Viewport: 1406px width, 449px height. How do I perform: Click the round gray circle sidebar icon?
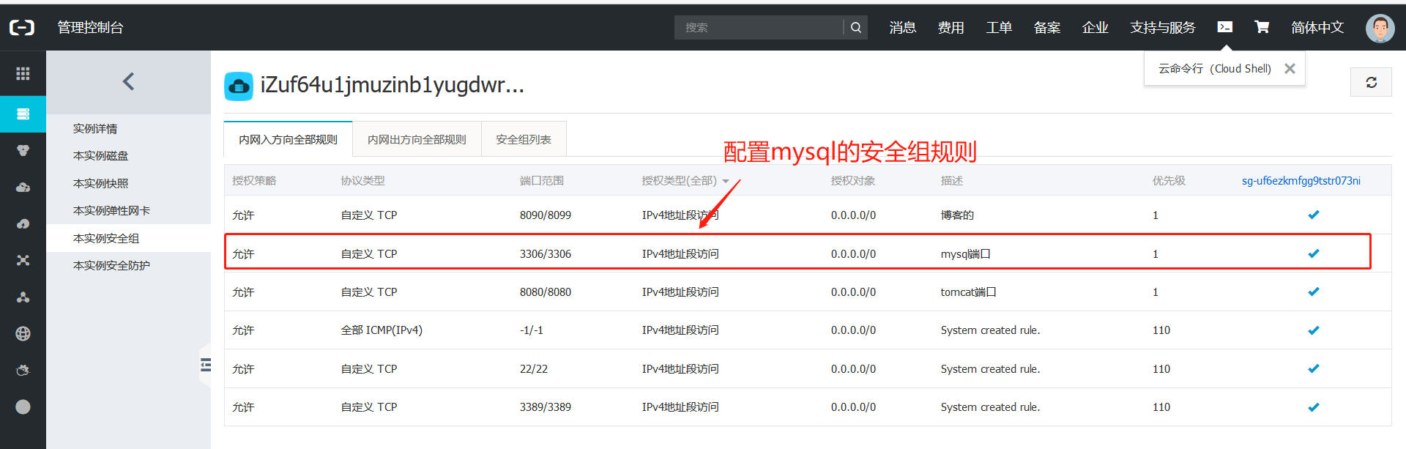pyautogui.click(x=23, y=407)
